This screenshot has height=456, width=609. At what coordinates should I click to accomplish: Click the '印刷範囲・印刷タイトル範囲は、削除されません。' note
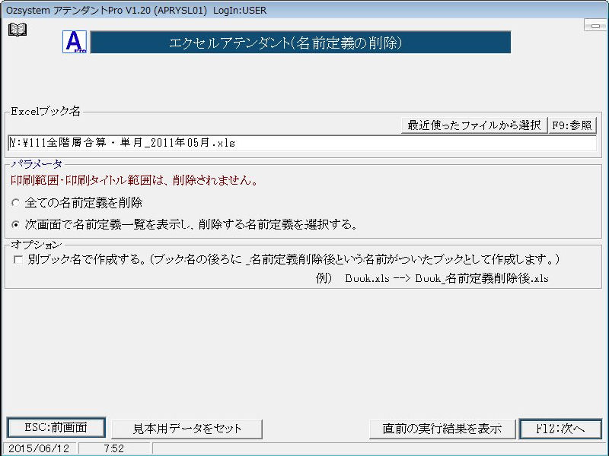point(135,181)
